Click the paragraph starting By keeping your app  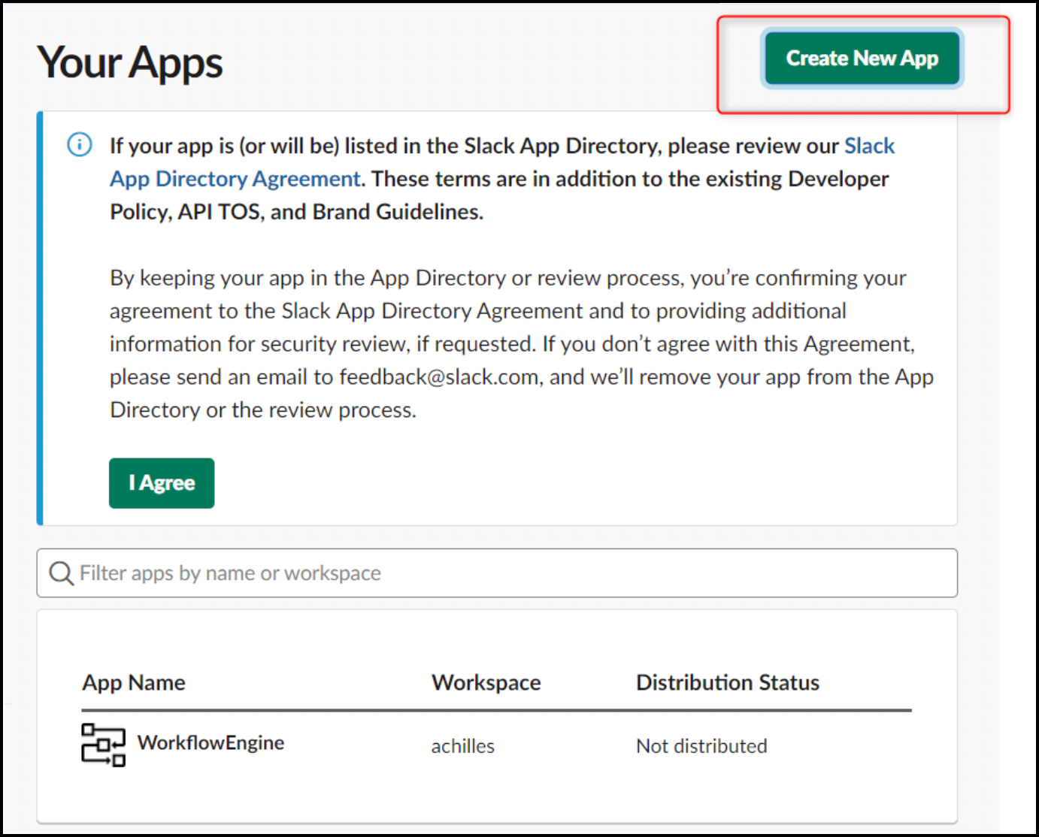click(x=519, y=344)
